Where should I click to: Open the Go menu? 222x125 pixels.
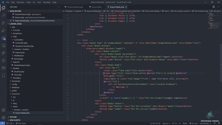(34, 2)
